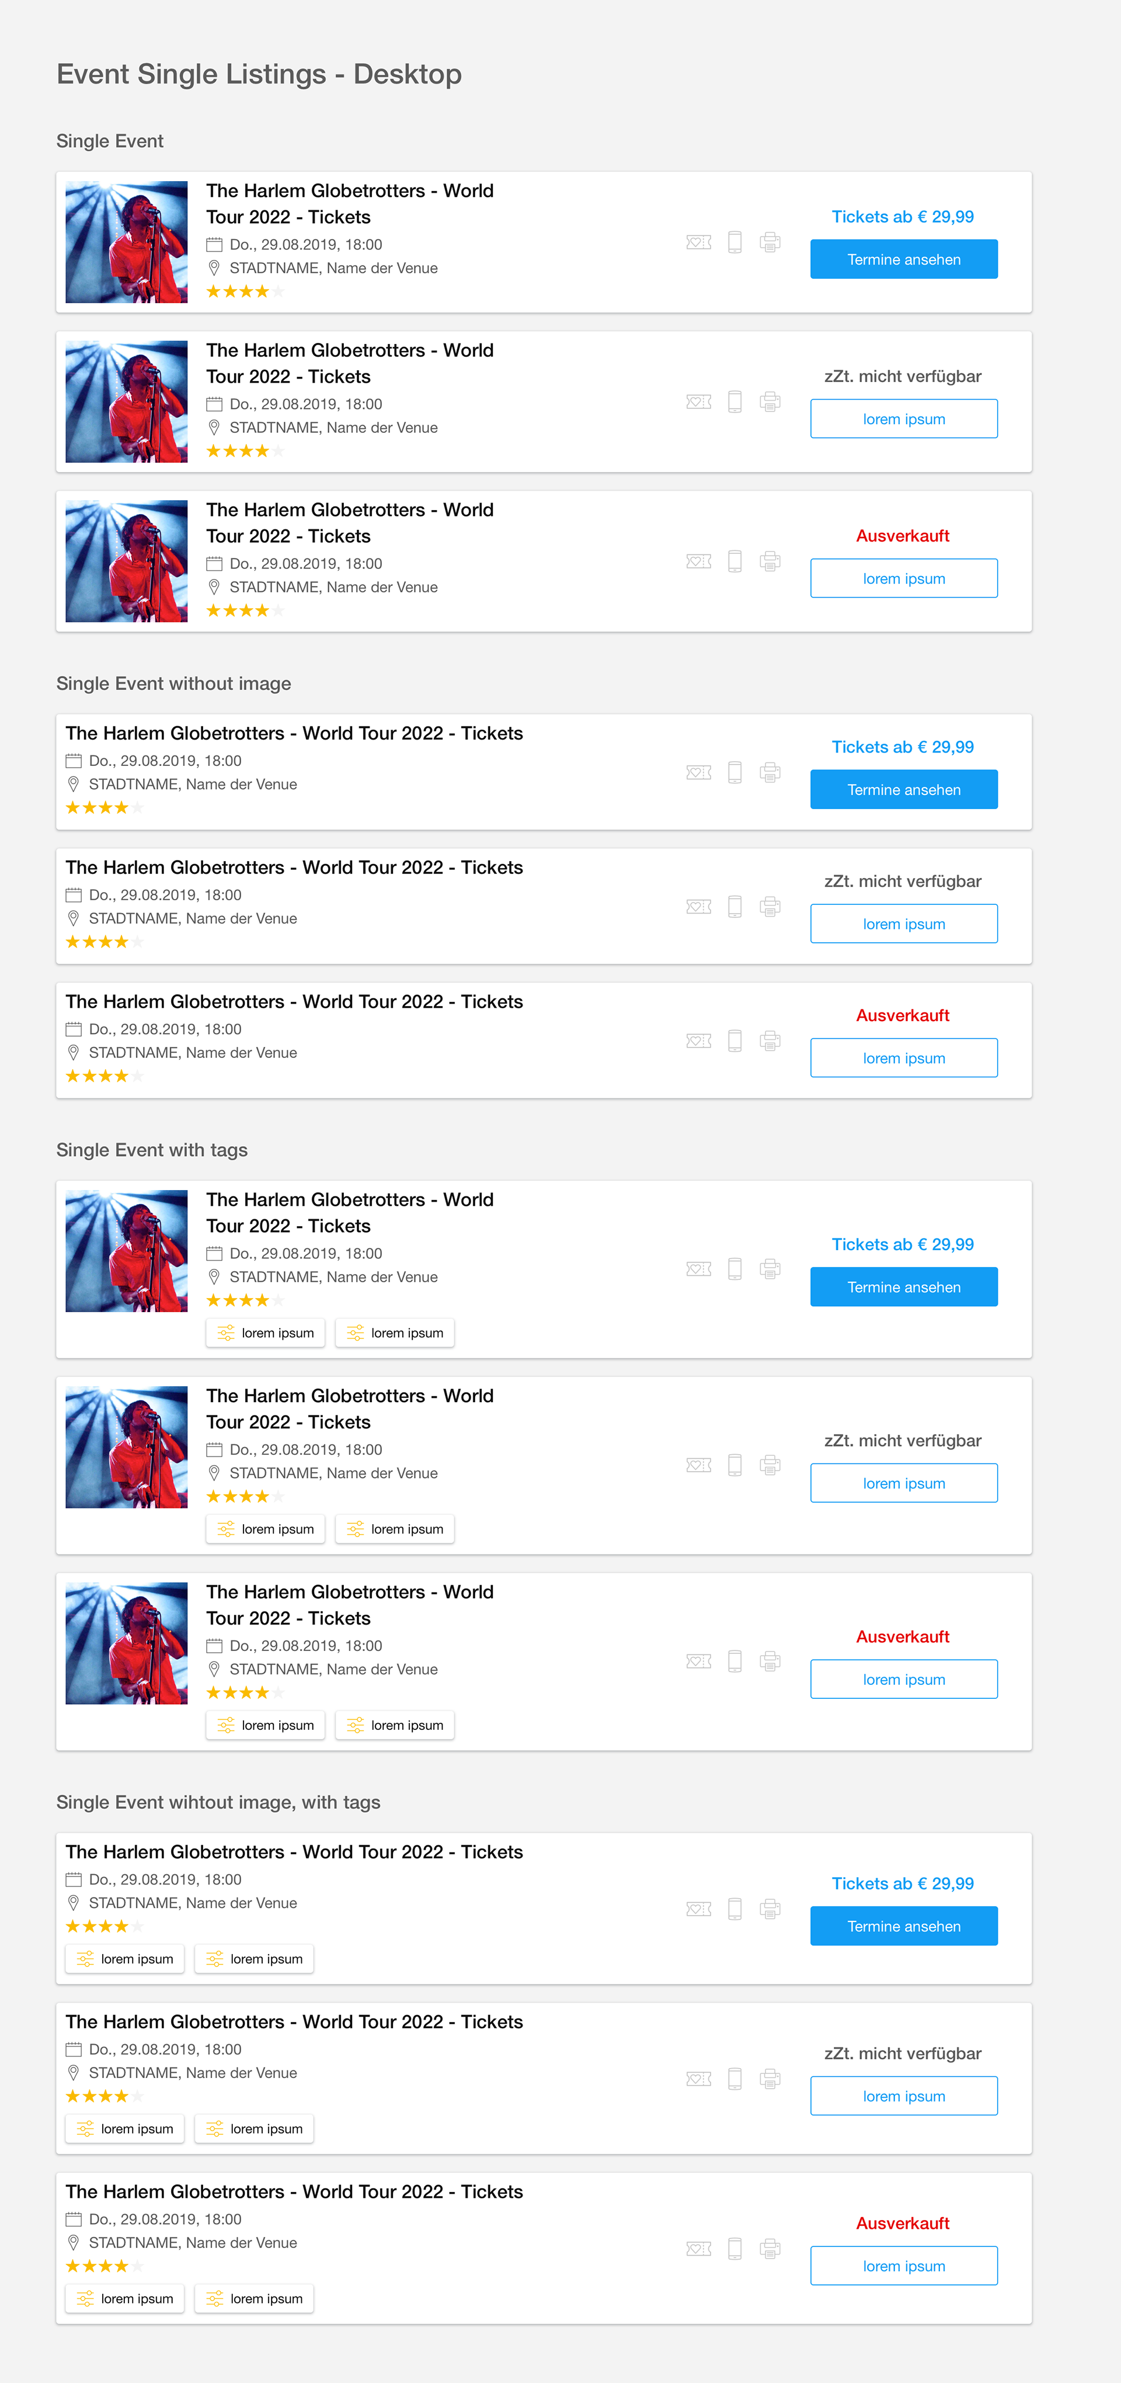
Task: Click 'Tickets ab € 29,99' in first listing
Action: [x=903, y=217]
